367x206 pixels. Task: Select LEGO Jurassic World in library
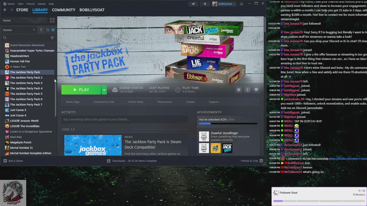(x=24, y=121)
